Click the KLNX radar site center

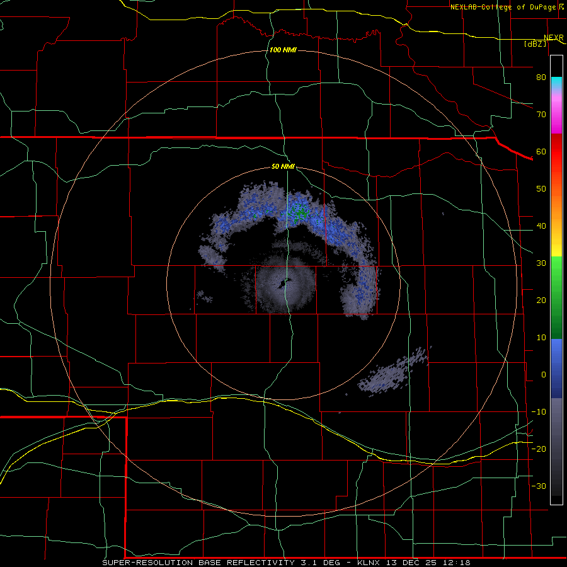click(x=284, y=283)
